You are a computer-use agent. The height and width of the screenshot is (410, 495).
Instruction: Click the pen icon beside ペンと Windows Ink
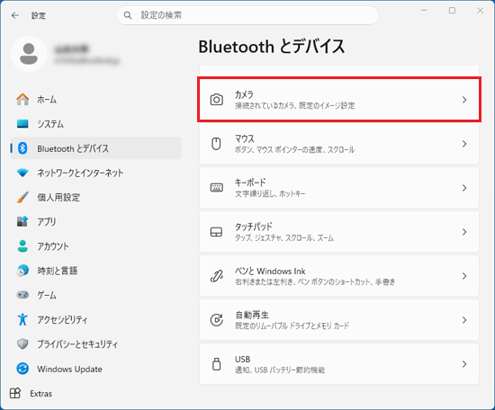[x=217, y=276]
